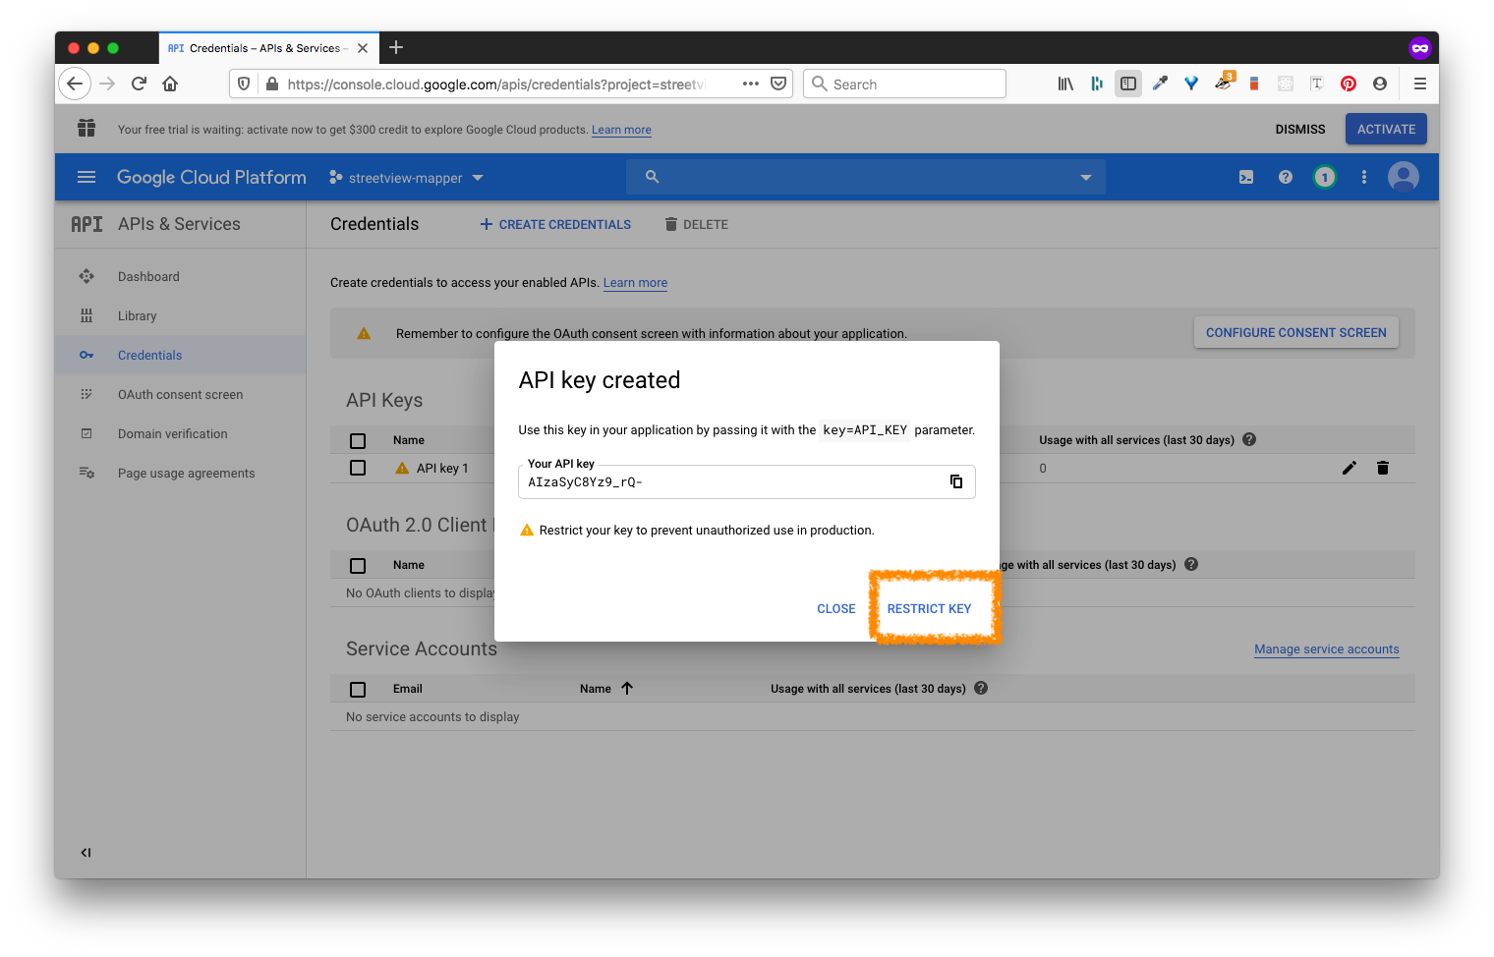The width and height of the screenshot is (1494, 957).
Task: Open the Library sidebar item
Action: (137, 316)
